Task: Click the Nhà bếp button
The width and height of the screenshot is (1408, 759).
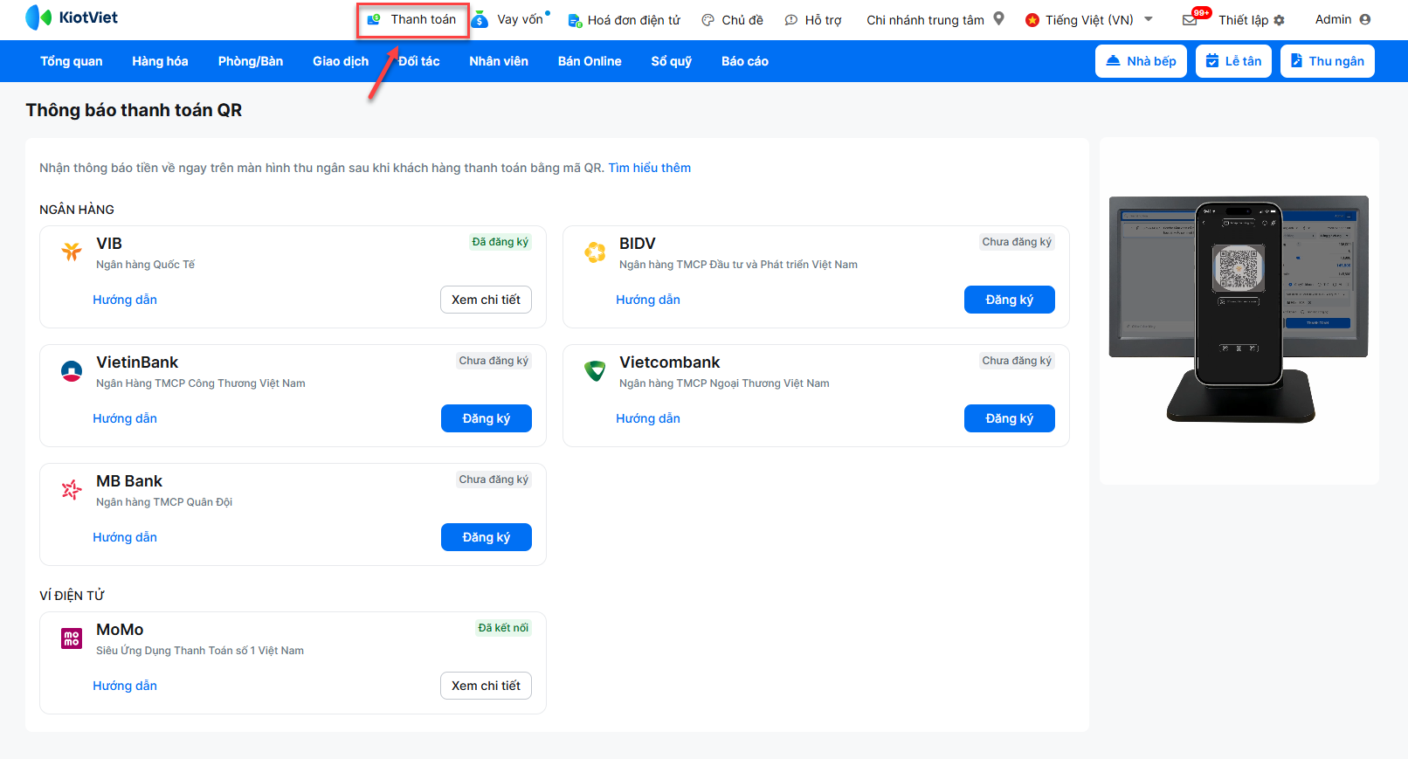Action: pos(1141,61)
